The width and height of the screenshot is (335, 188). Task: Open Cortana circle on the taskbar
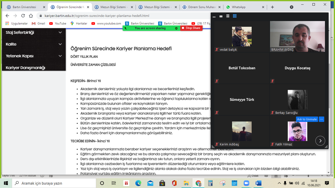coord(102,183)
